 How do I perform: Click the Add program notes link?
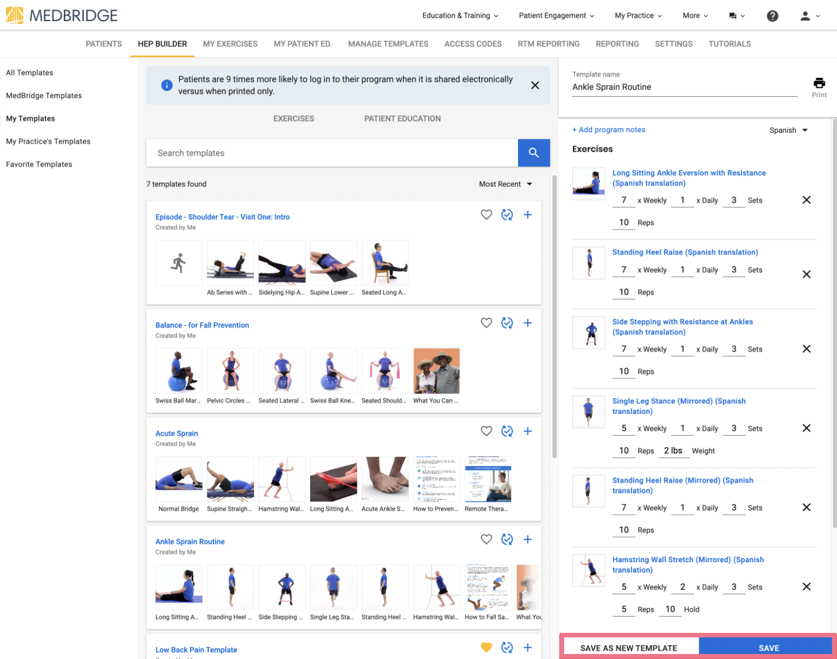[609, 129]
